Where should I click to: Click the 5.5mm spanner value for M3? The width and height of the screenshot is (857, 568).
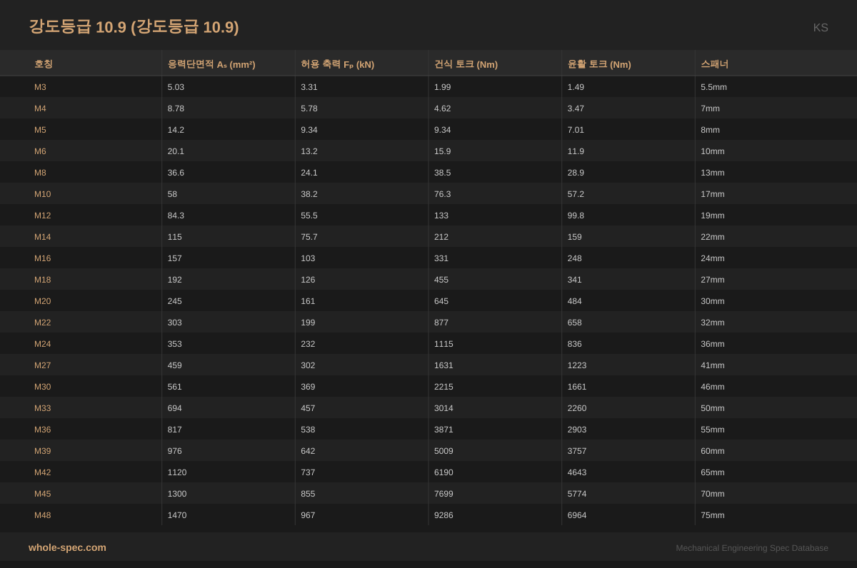713,87
